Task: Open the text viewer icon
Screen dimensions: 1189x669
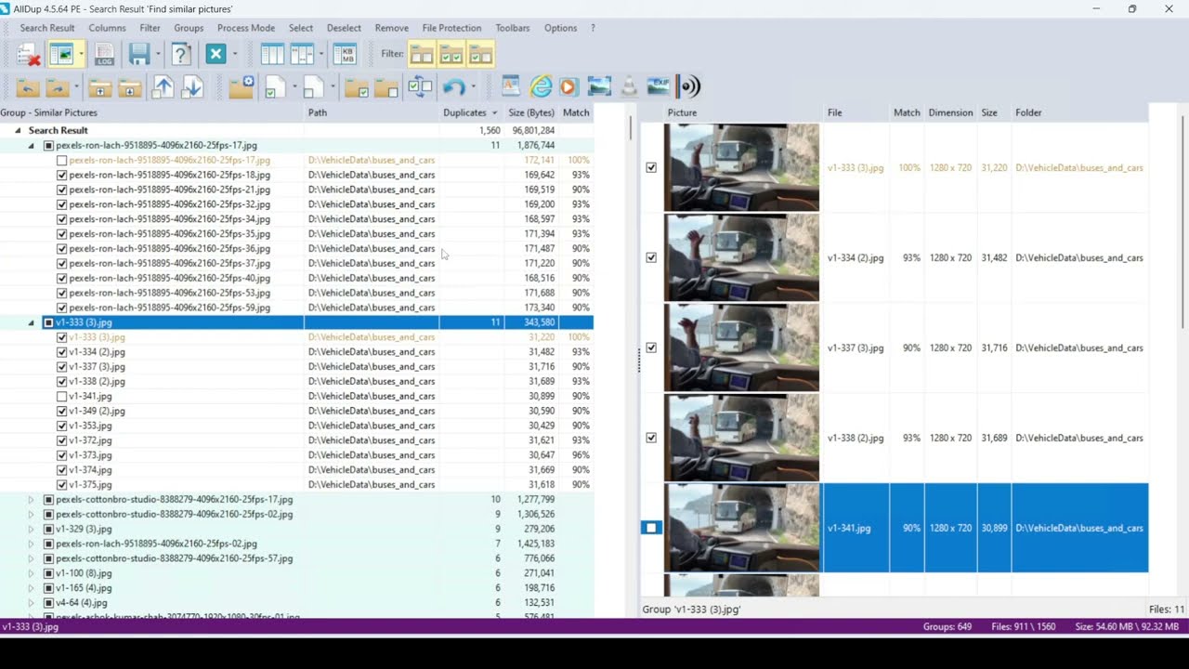Action: 510,86
